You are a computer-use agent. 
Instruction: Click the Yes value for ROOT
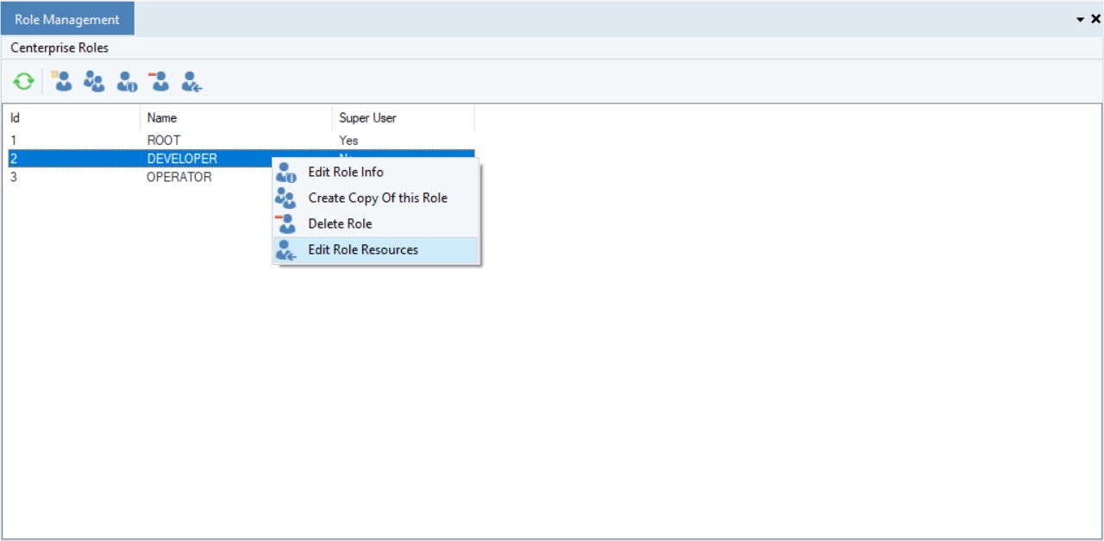348,141
